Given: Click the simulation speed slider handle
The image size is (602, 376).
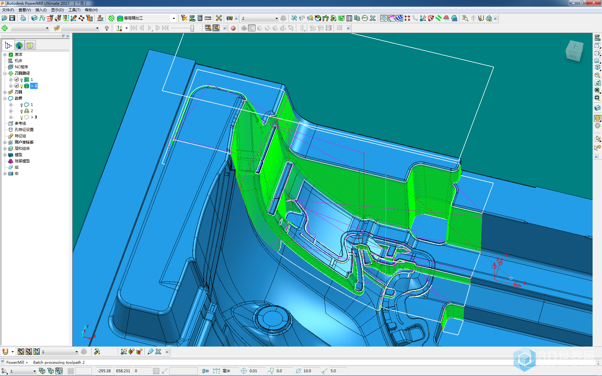Looking at the screenshot, I should pos(192,28).
